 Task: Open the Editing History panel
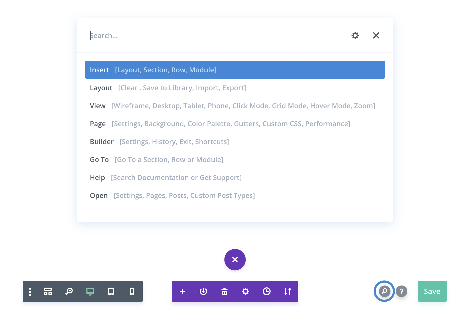[x=267, y=291]
